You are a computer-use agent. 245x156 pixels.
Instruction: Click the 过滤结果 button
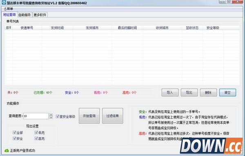click(113, 116)
